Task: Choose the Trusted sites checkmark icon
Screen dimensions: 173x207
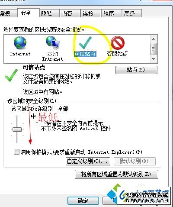Action: pos(85,43)
